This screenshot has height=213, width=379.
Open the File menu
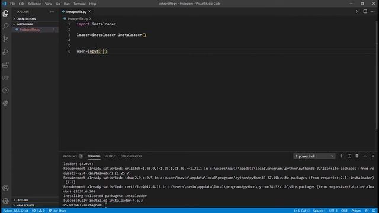click(x=12, y=4)
